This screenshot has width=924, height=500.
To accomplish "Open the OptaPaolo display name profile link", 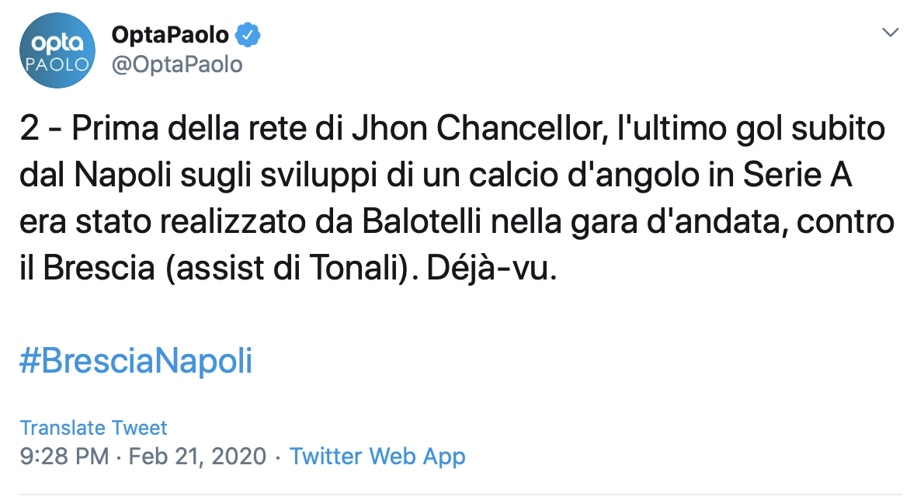I will point(170,35).
